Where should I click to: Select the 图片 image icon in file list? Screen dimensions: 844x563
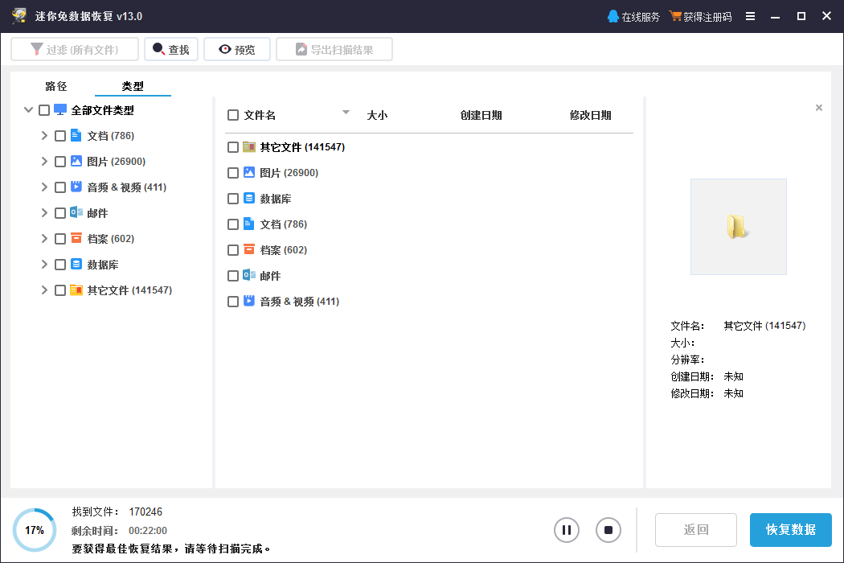249,172
